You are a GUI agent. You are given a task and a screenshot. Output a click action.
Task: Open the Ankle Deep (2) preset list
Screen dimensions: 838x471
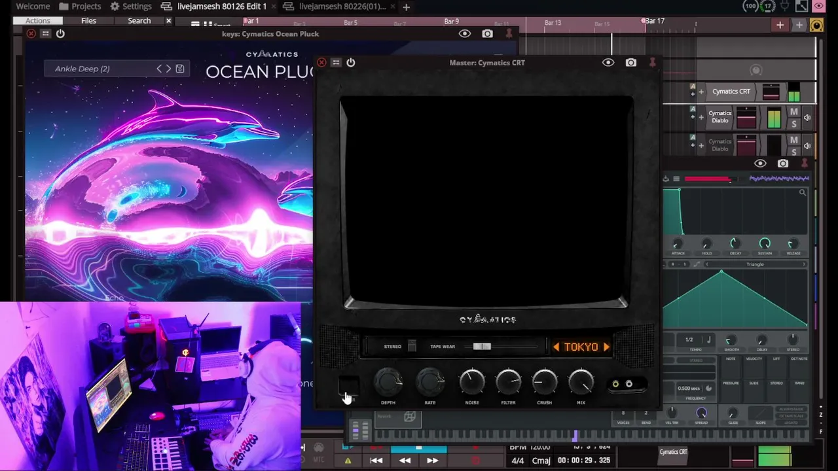(82, 69)
